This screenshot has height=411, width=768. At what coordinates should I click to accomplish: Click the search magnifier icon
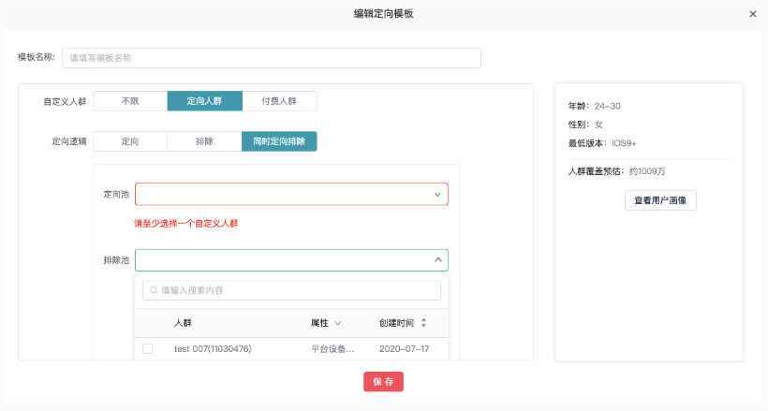(154, 290)
